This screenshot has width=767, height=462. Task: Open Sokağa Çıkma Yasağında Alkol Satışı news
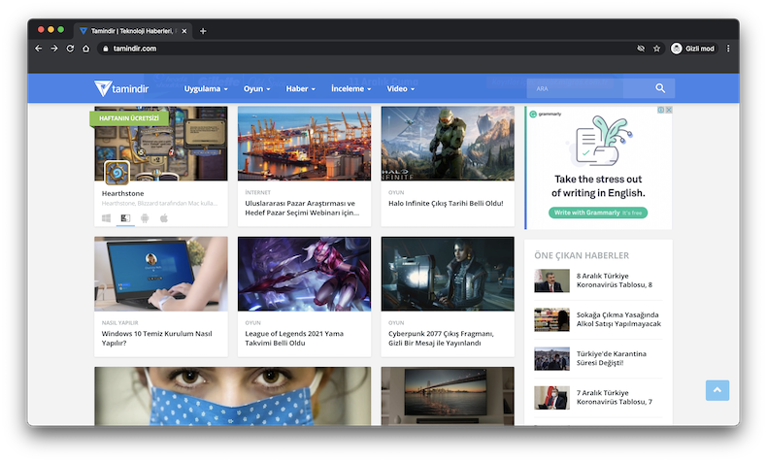[618, 319]
